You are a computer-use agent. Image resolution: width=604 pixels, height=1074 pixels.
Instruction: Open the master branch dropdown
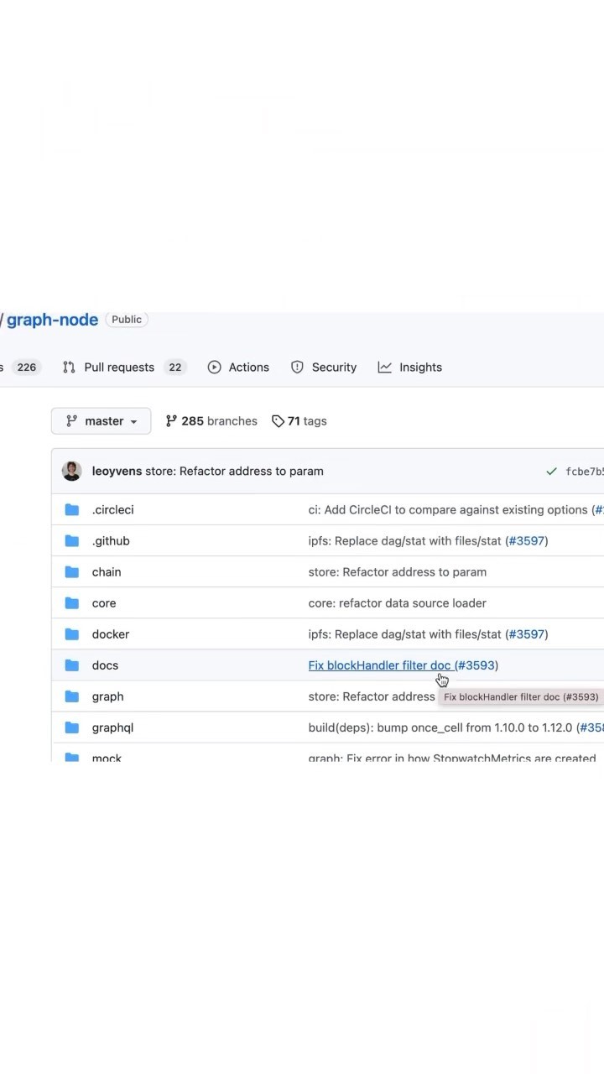coord(102,421)
